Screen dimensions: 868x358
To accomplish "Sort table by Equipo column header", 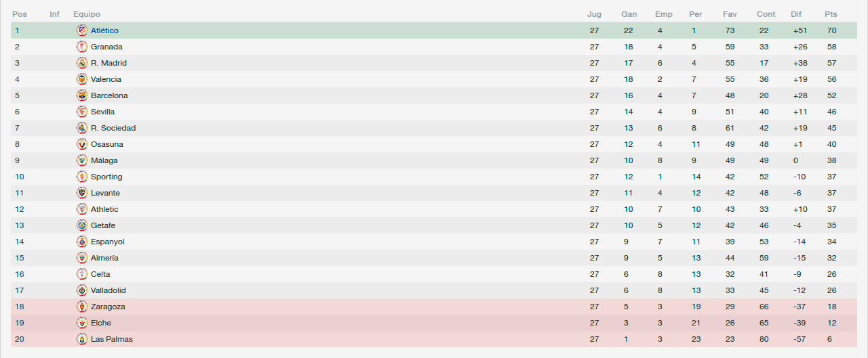I will [x=87, y=14].
